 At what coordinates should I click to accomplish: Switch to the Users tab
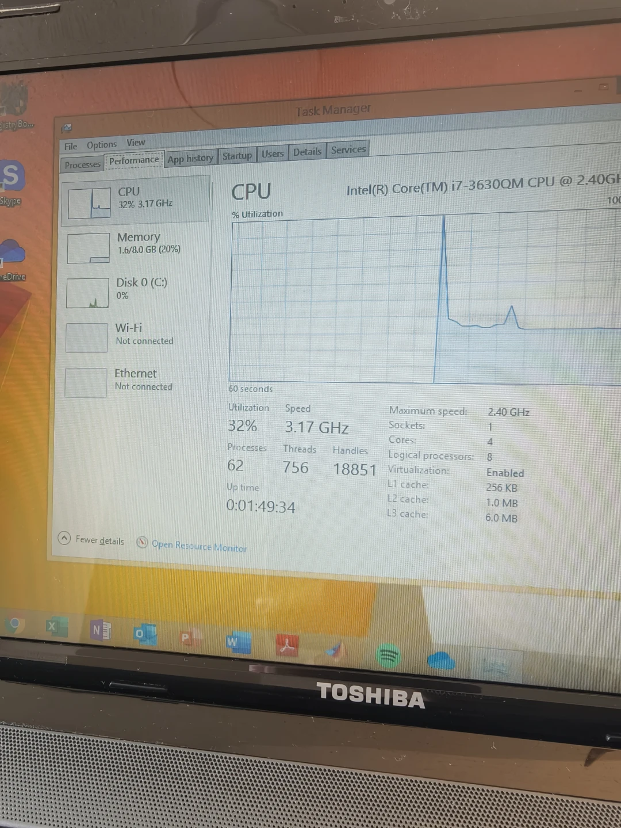[273, 154]
